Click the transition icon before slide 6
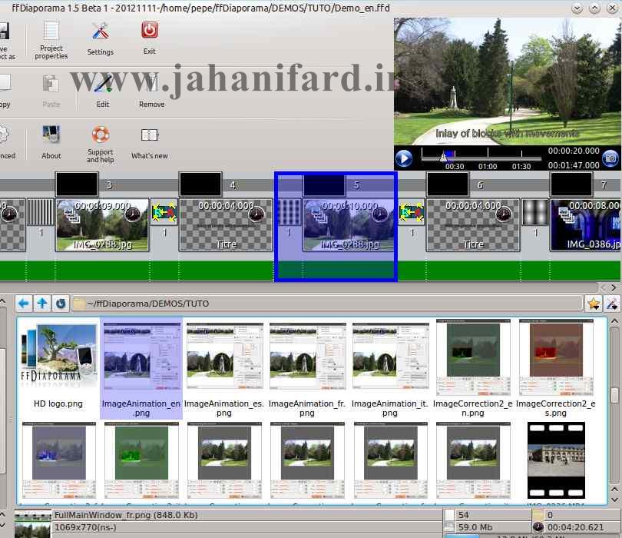 pyautogui.click(x=411, y=213)
